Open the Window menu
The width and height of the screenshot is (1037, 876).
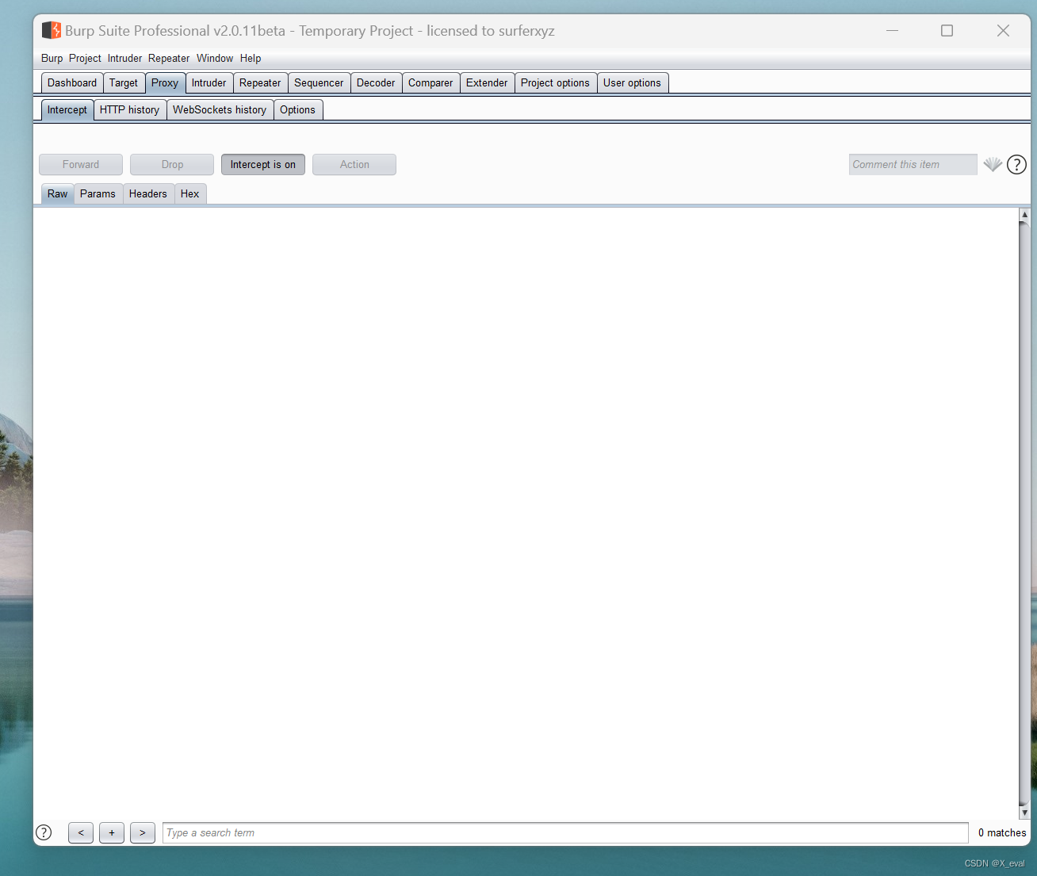[x=215, y=58]
